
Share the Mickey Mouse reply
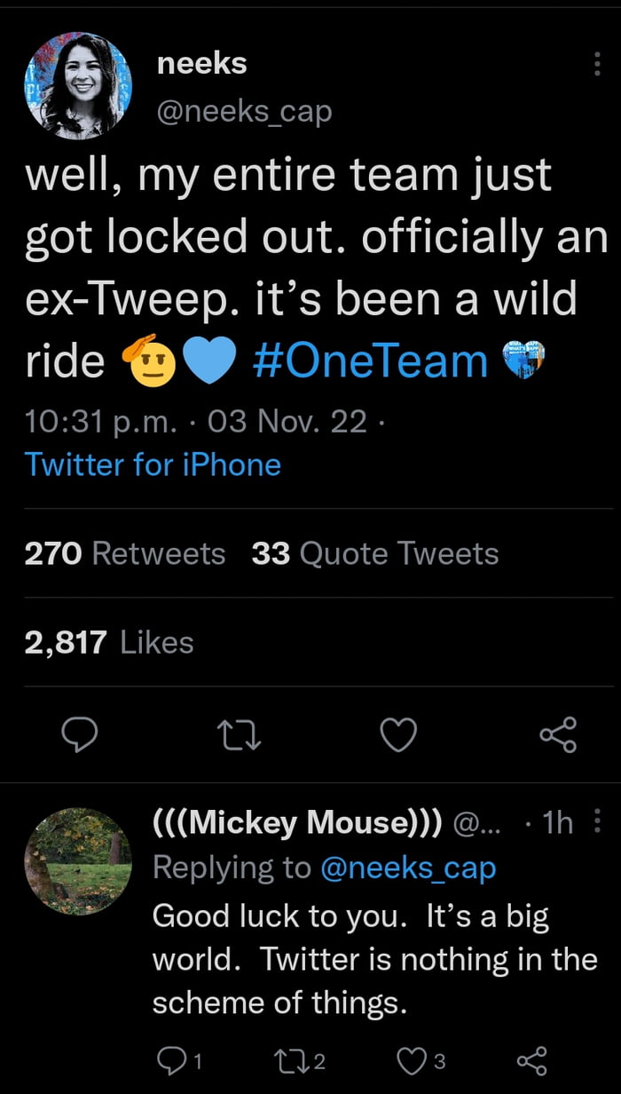[531, 1059]
